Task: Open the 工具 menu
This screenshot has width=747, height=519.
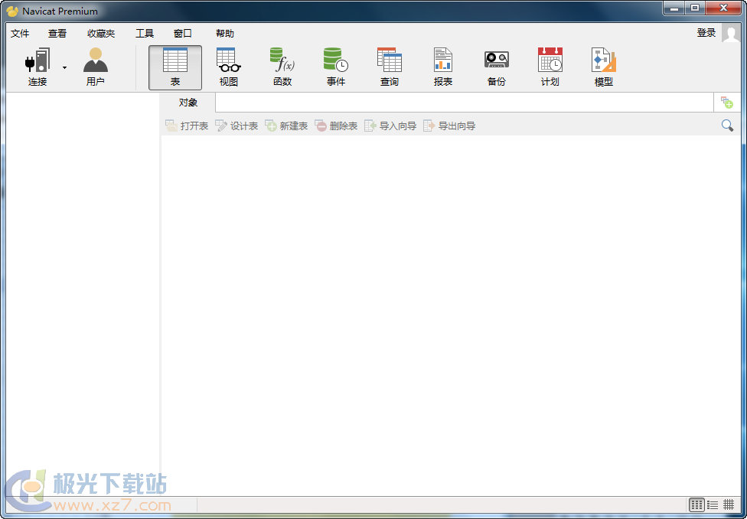Action: pyautogui.click(x=144, y=33)
